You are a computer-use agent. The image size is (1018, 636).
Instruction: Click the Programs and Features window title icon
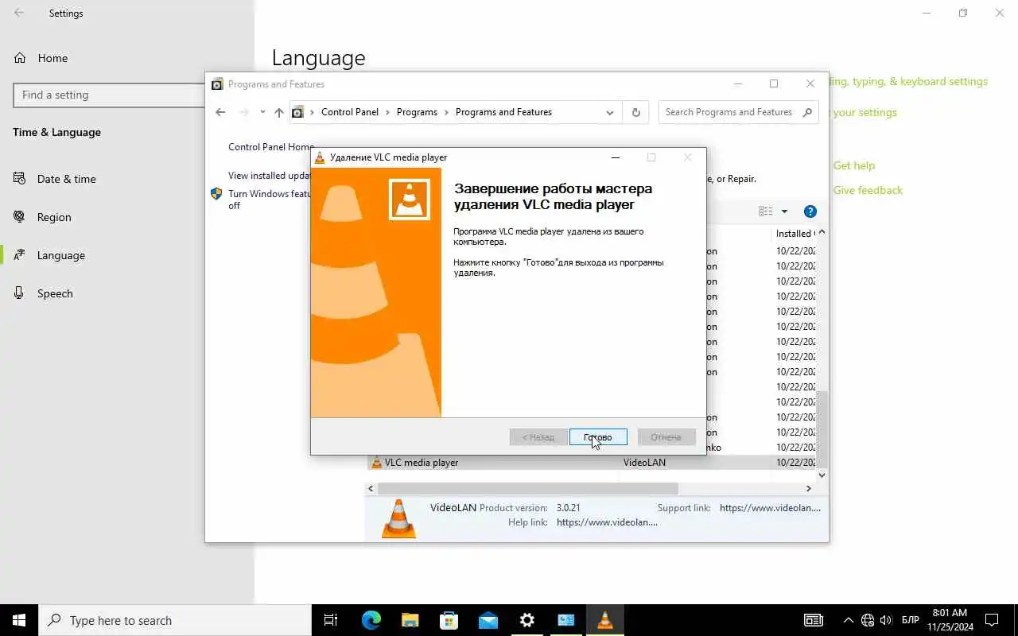point(217,84)
